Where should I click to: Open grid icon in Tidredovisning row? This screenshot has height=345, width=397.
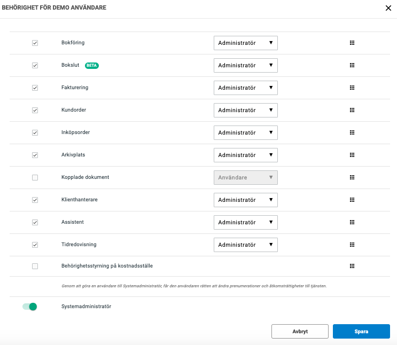352,245
